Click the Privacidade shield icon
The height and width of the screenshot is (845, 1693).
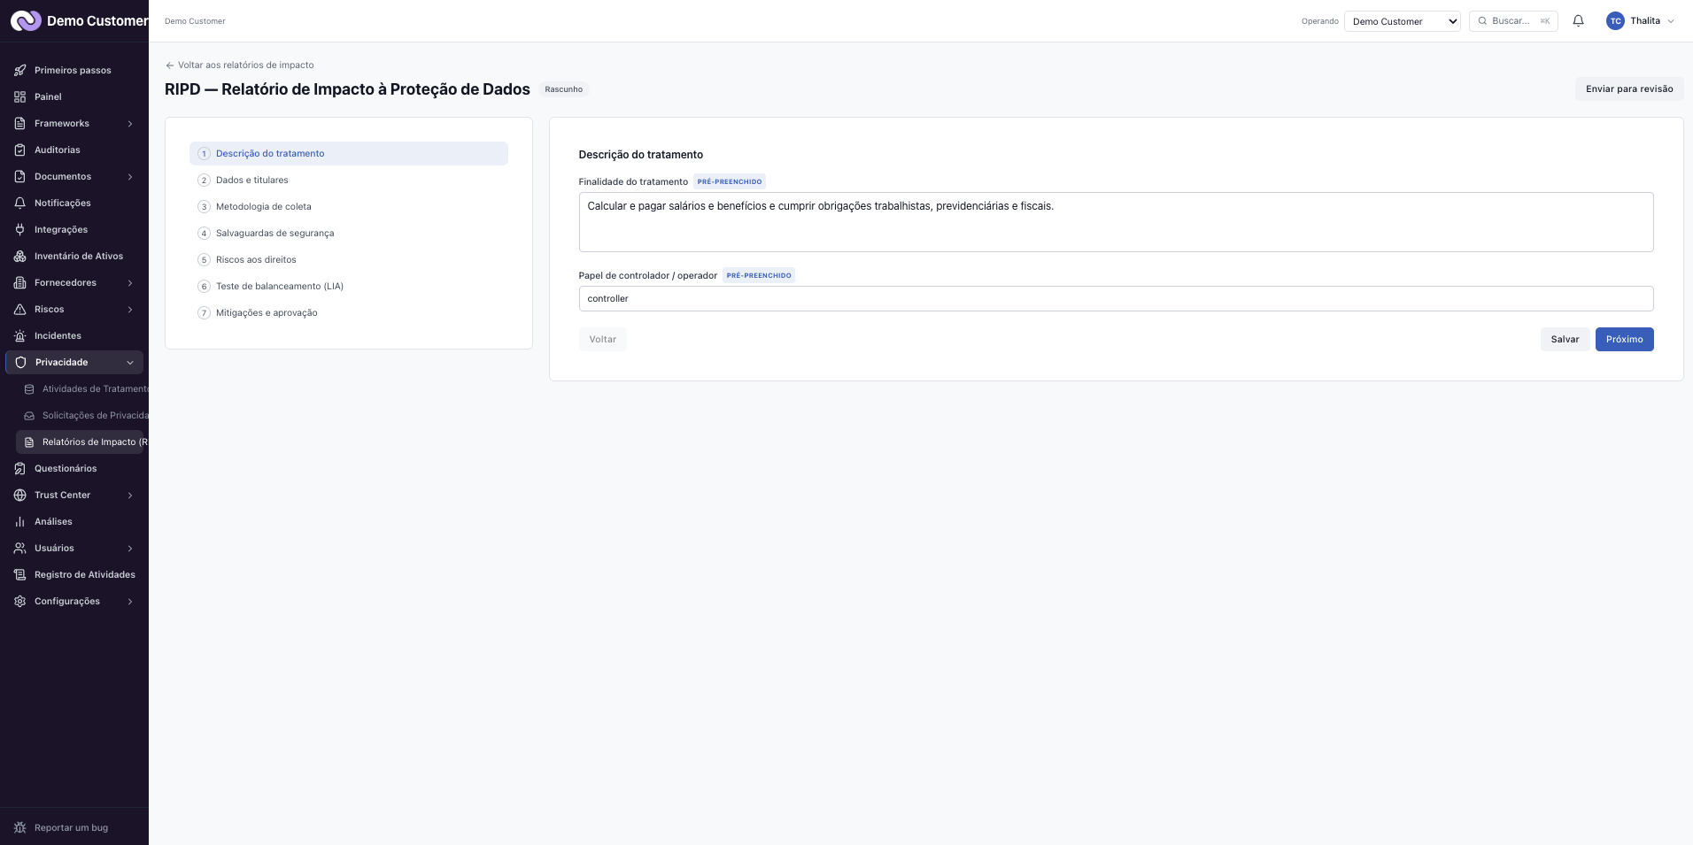21,362
